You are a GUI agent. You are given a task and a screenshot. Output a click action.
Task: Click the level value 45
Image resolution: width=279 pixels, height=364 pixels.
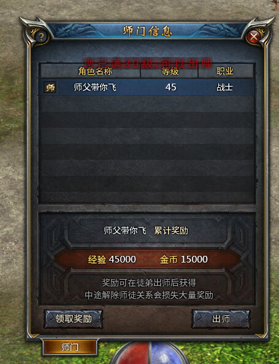pos(171,87)
